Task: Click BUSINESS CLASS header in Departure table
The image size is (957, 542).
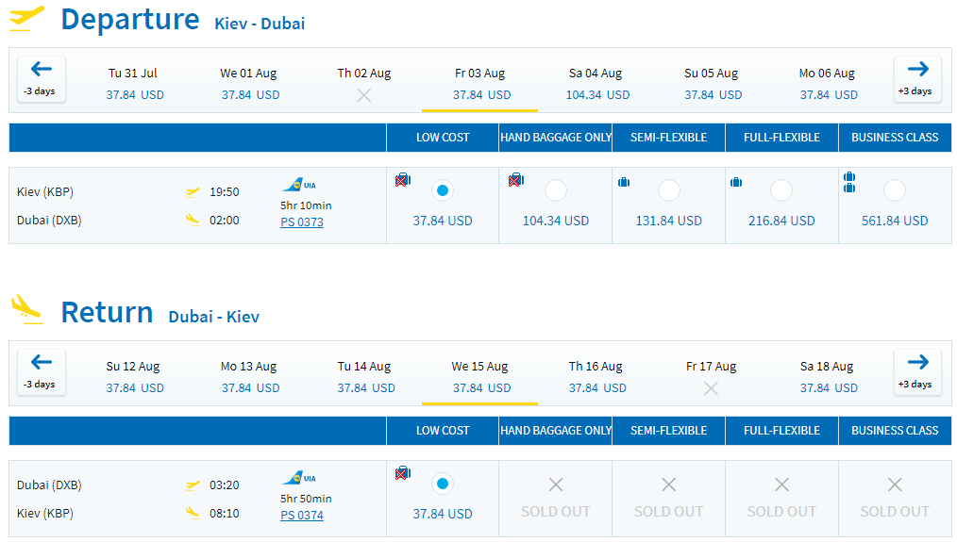Action: tap(895, 138)
